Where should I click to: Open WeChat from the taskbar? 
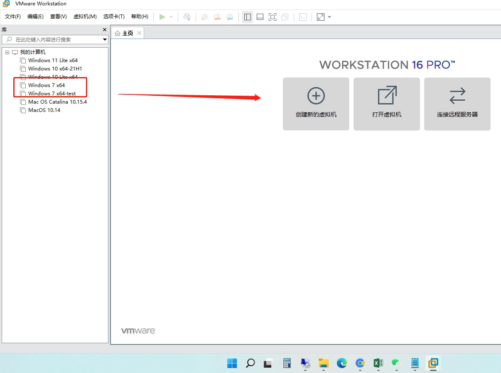[397, 363]
